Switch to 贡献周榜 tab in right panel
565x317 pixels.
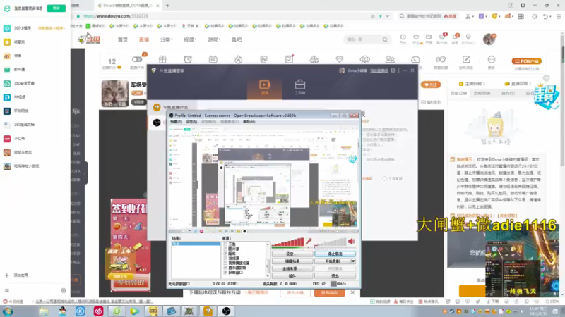[x=482, y=93]
